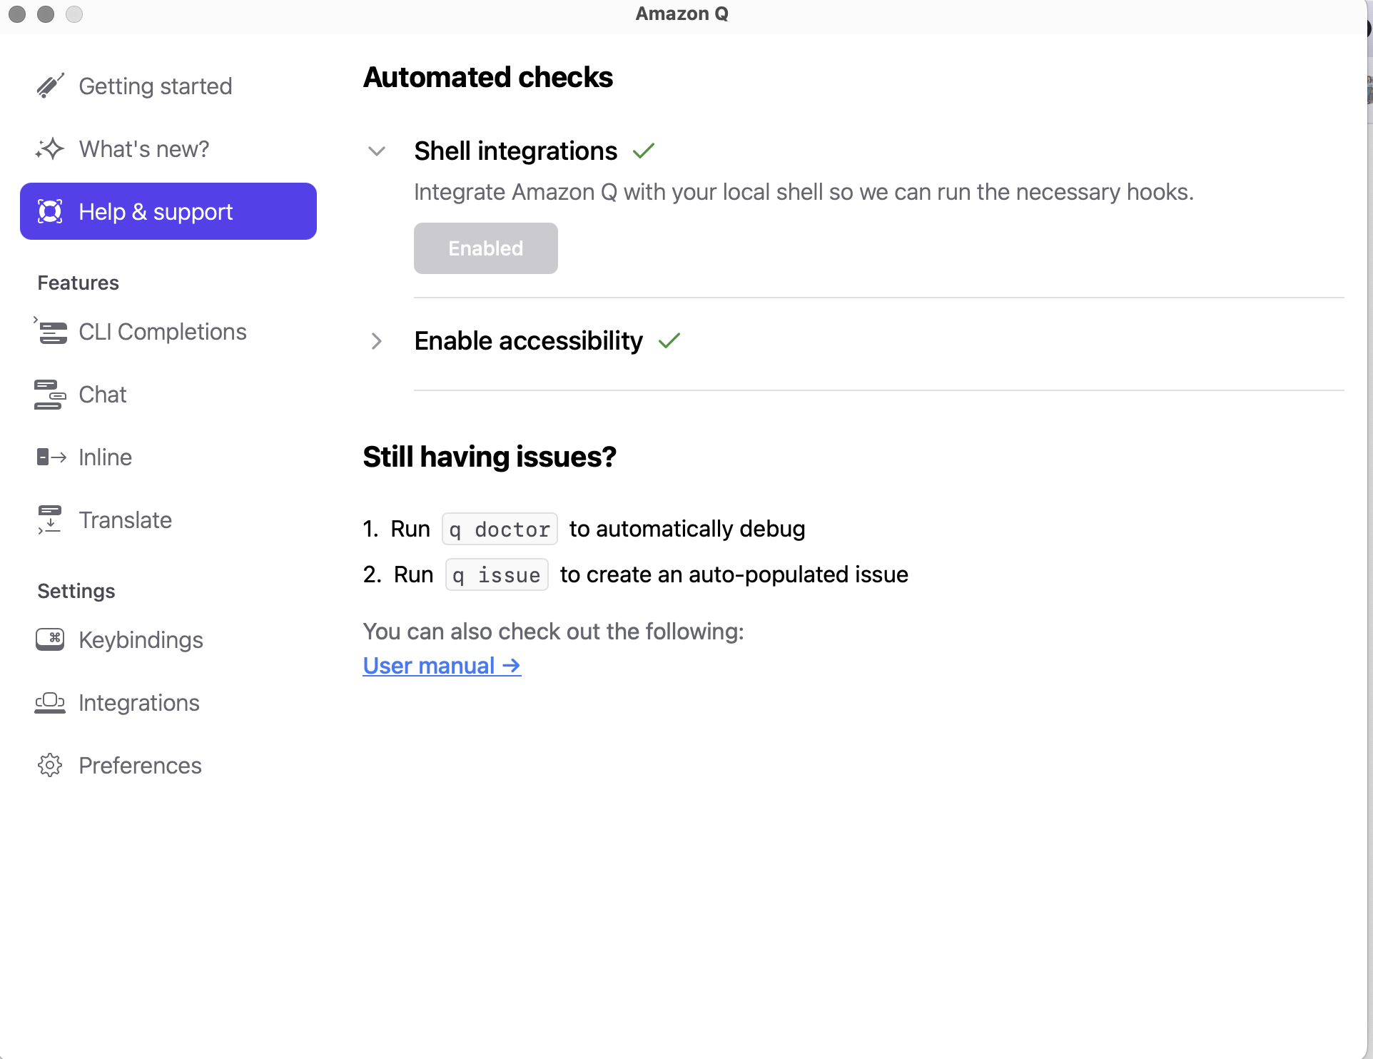Collapse the Shell integrations section

tap(377, 151)
